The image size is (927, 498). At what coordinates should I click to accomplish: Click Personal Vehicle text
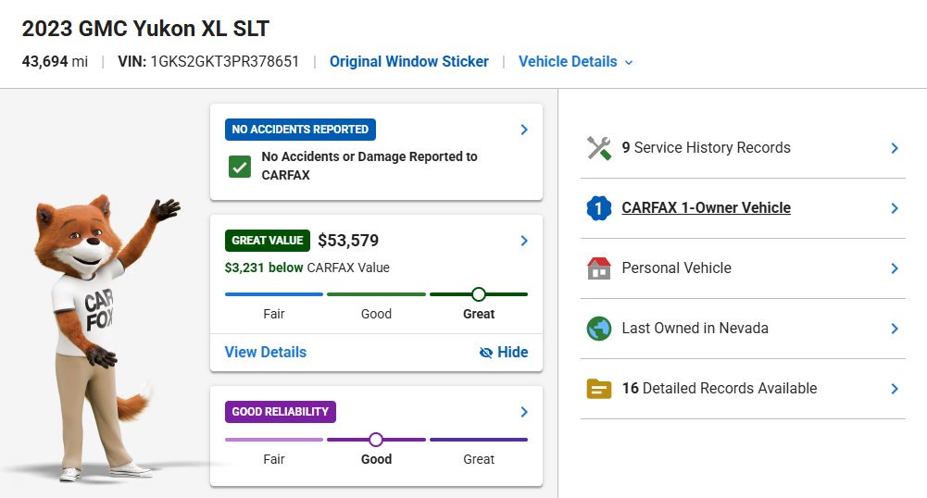tap(676, 268)
